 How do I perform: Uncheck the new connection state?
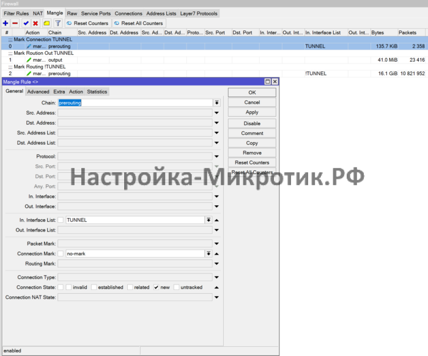(156, 288)
